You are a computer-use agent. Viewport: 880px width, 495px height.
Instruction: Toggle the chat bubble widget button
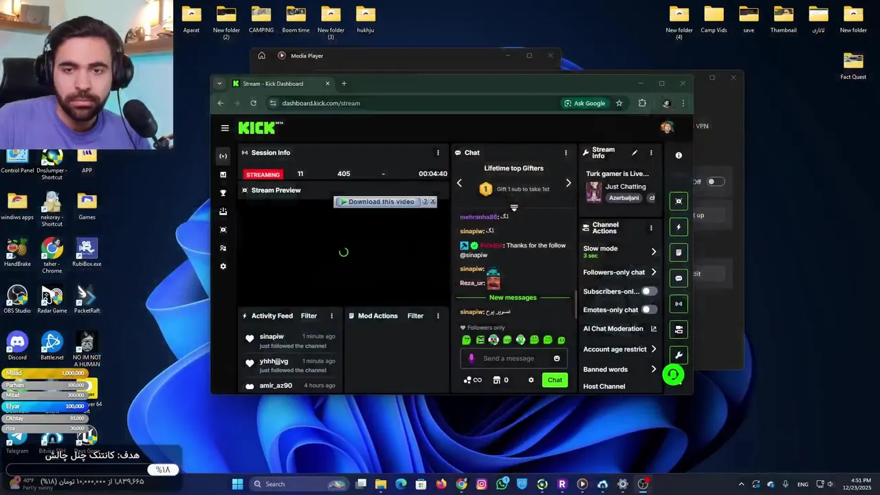[679, 278]
